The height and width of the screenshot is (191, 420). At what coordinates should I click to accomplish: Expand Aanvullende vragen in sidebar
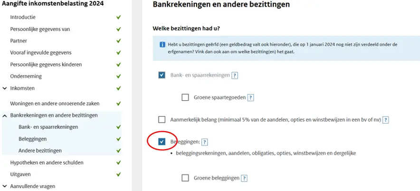coord(5,187)
